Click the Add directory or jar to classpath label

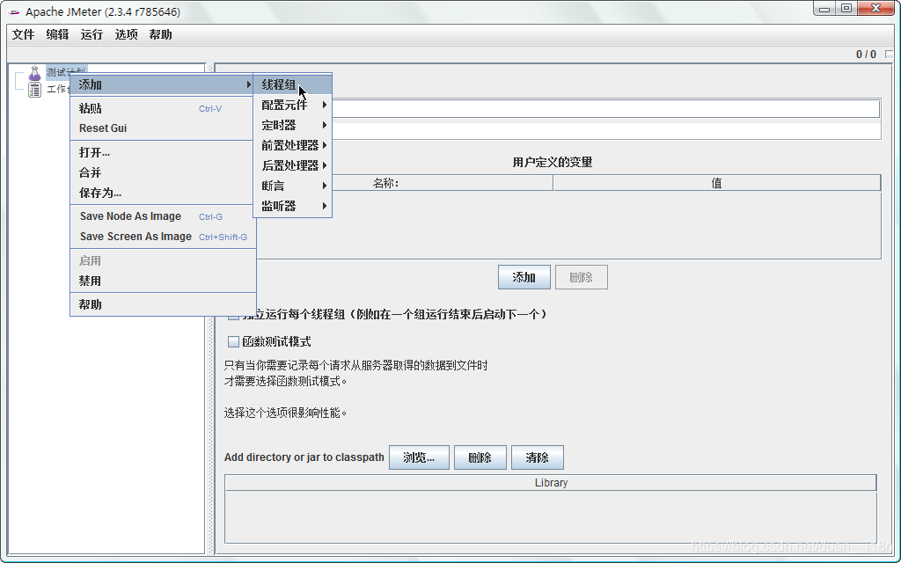click(304, 457)
